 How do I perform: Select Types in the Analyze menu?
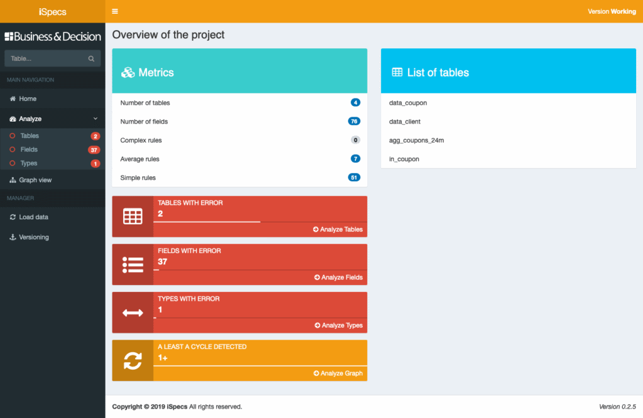pos(28,163)
